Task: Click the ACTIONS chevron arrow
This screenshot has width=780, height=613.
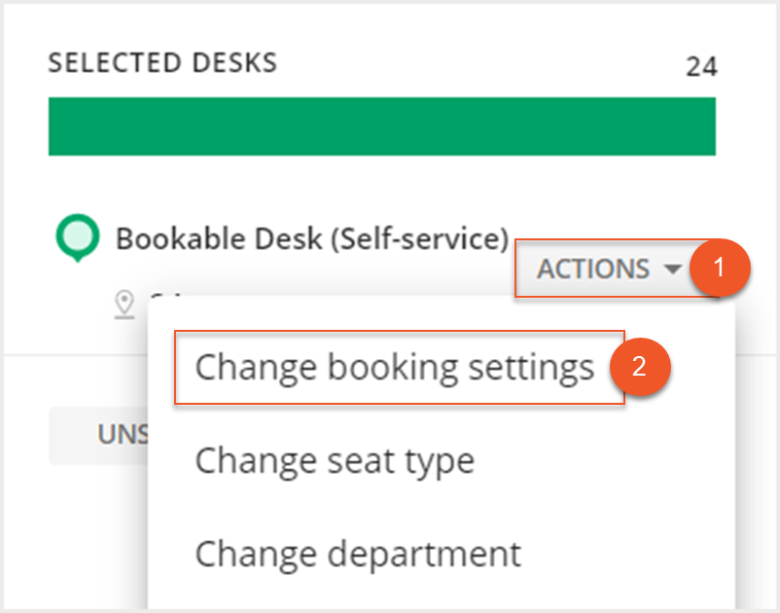Action: coord(671,270)
